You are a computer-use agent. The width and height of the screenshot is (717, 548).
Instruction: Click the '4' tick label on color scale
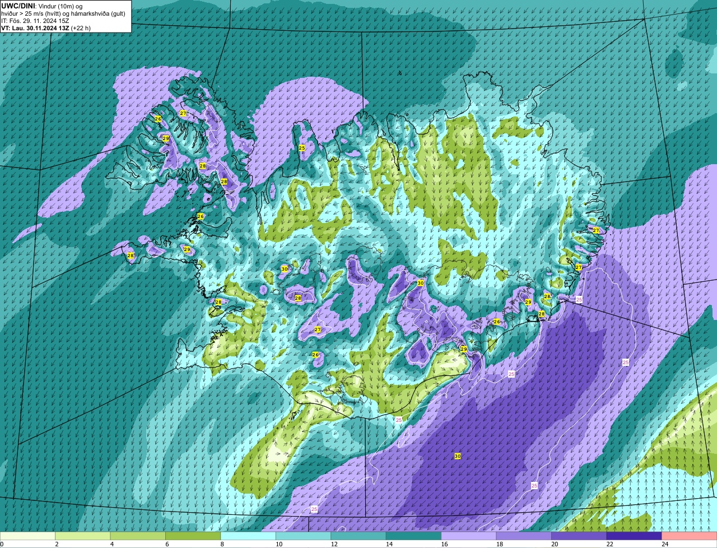111,544
